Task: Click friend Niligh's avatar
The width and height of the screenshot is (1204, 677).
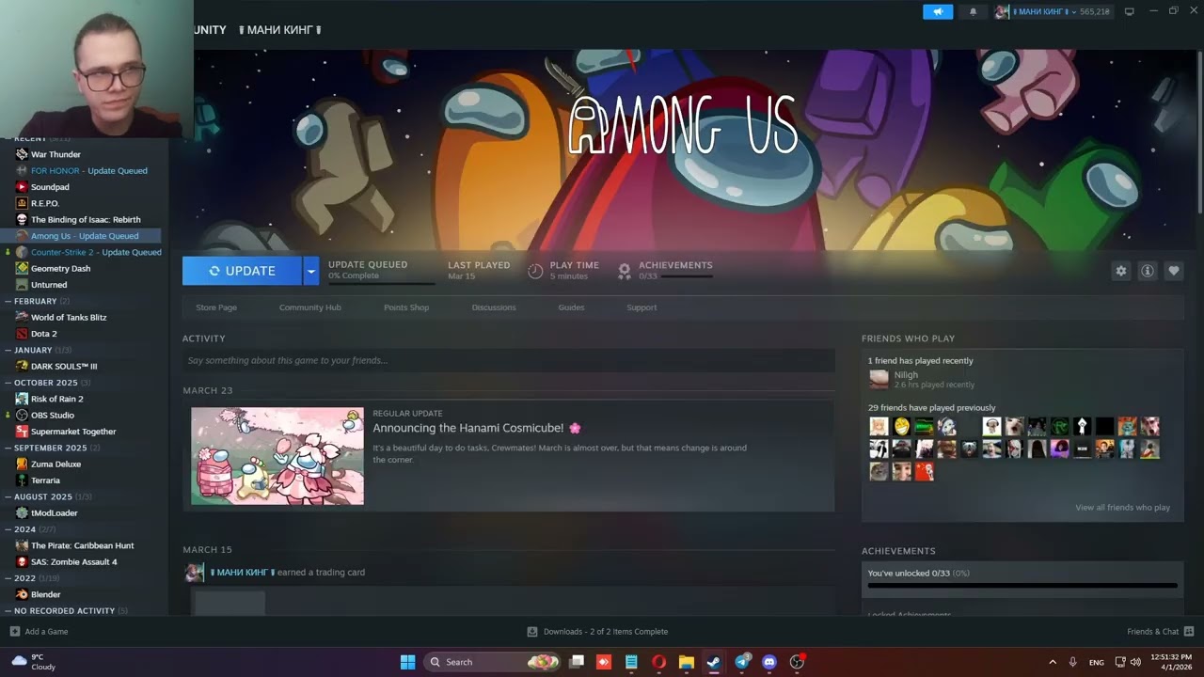Action: pyautogui.click(x=879, y=379)
